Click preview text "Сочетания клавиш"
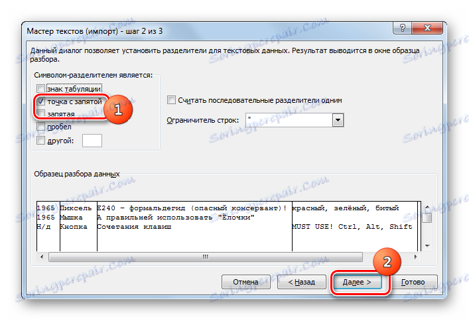The image size is (469, 321). [134, 227]
